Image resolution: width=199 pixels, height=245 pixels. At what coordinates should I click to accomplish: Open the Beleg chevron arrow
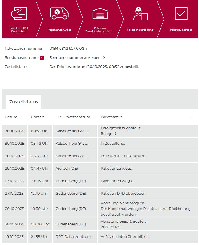coord(116,134)
